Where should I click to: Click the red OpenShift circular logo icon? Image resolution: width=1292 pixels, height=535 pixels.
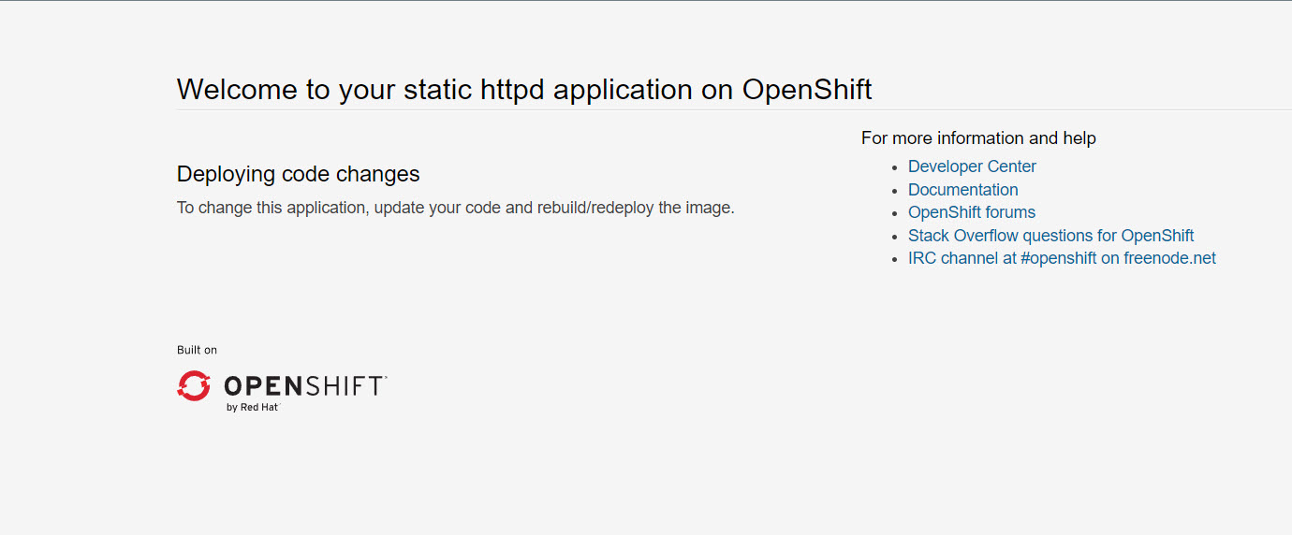tap(194, 385)
